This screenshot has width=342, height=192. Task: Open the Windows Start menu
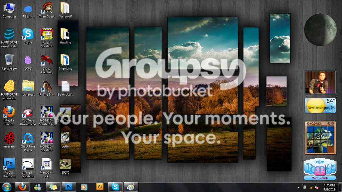click(7, 187)
